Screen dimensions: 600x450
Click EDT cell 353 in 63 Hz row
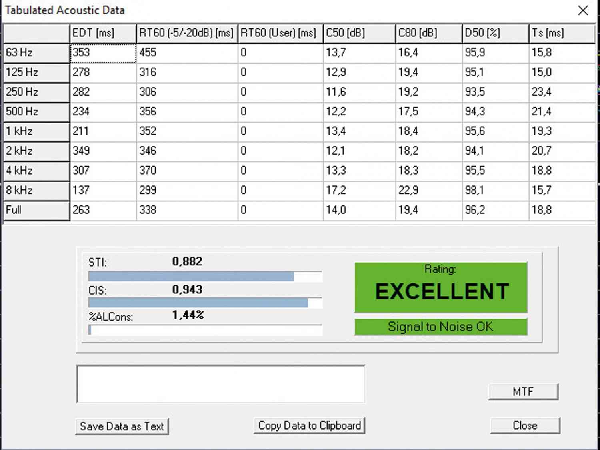pyautogui.click(x=103, y=53)
